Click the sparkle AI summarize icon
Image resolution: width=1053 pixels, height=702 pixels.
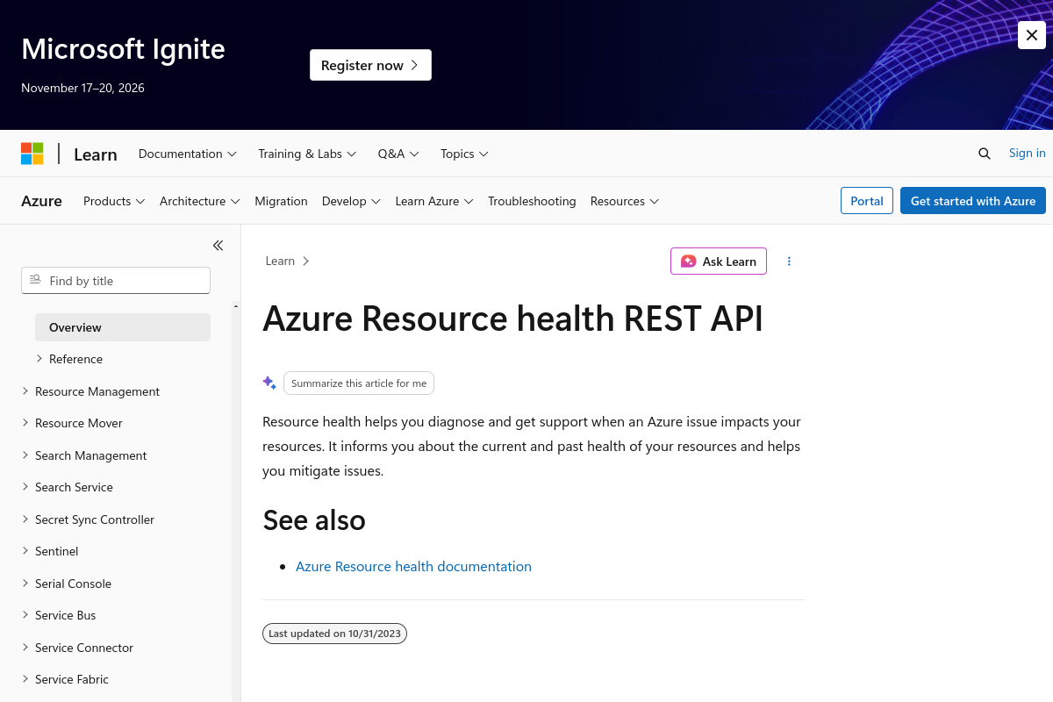point(269,383)
